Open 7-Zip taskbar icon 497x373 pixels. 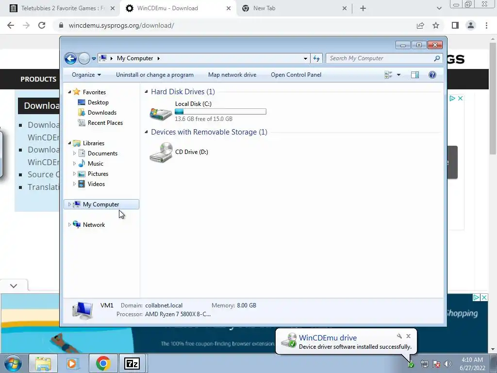pyautogui.click(x=132, y=363)
